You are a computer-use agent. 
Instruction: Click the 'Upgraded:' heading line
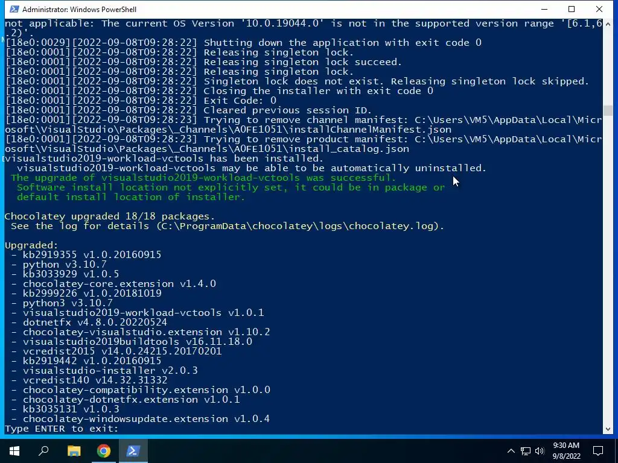click(31, 245)
